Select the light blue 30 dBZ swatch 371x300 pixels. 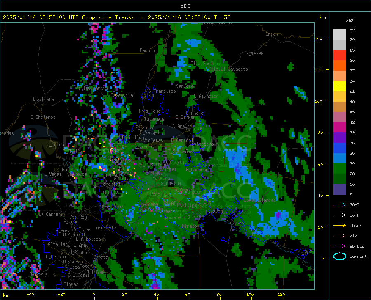(x=340, y=158)
